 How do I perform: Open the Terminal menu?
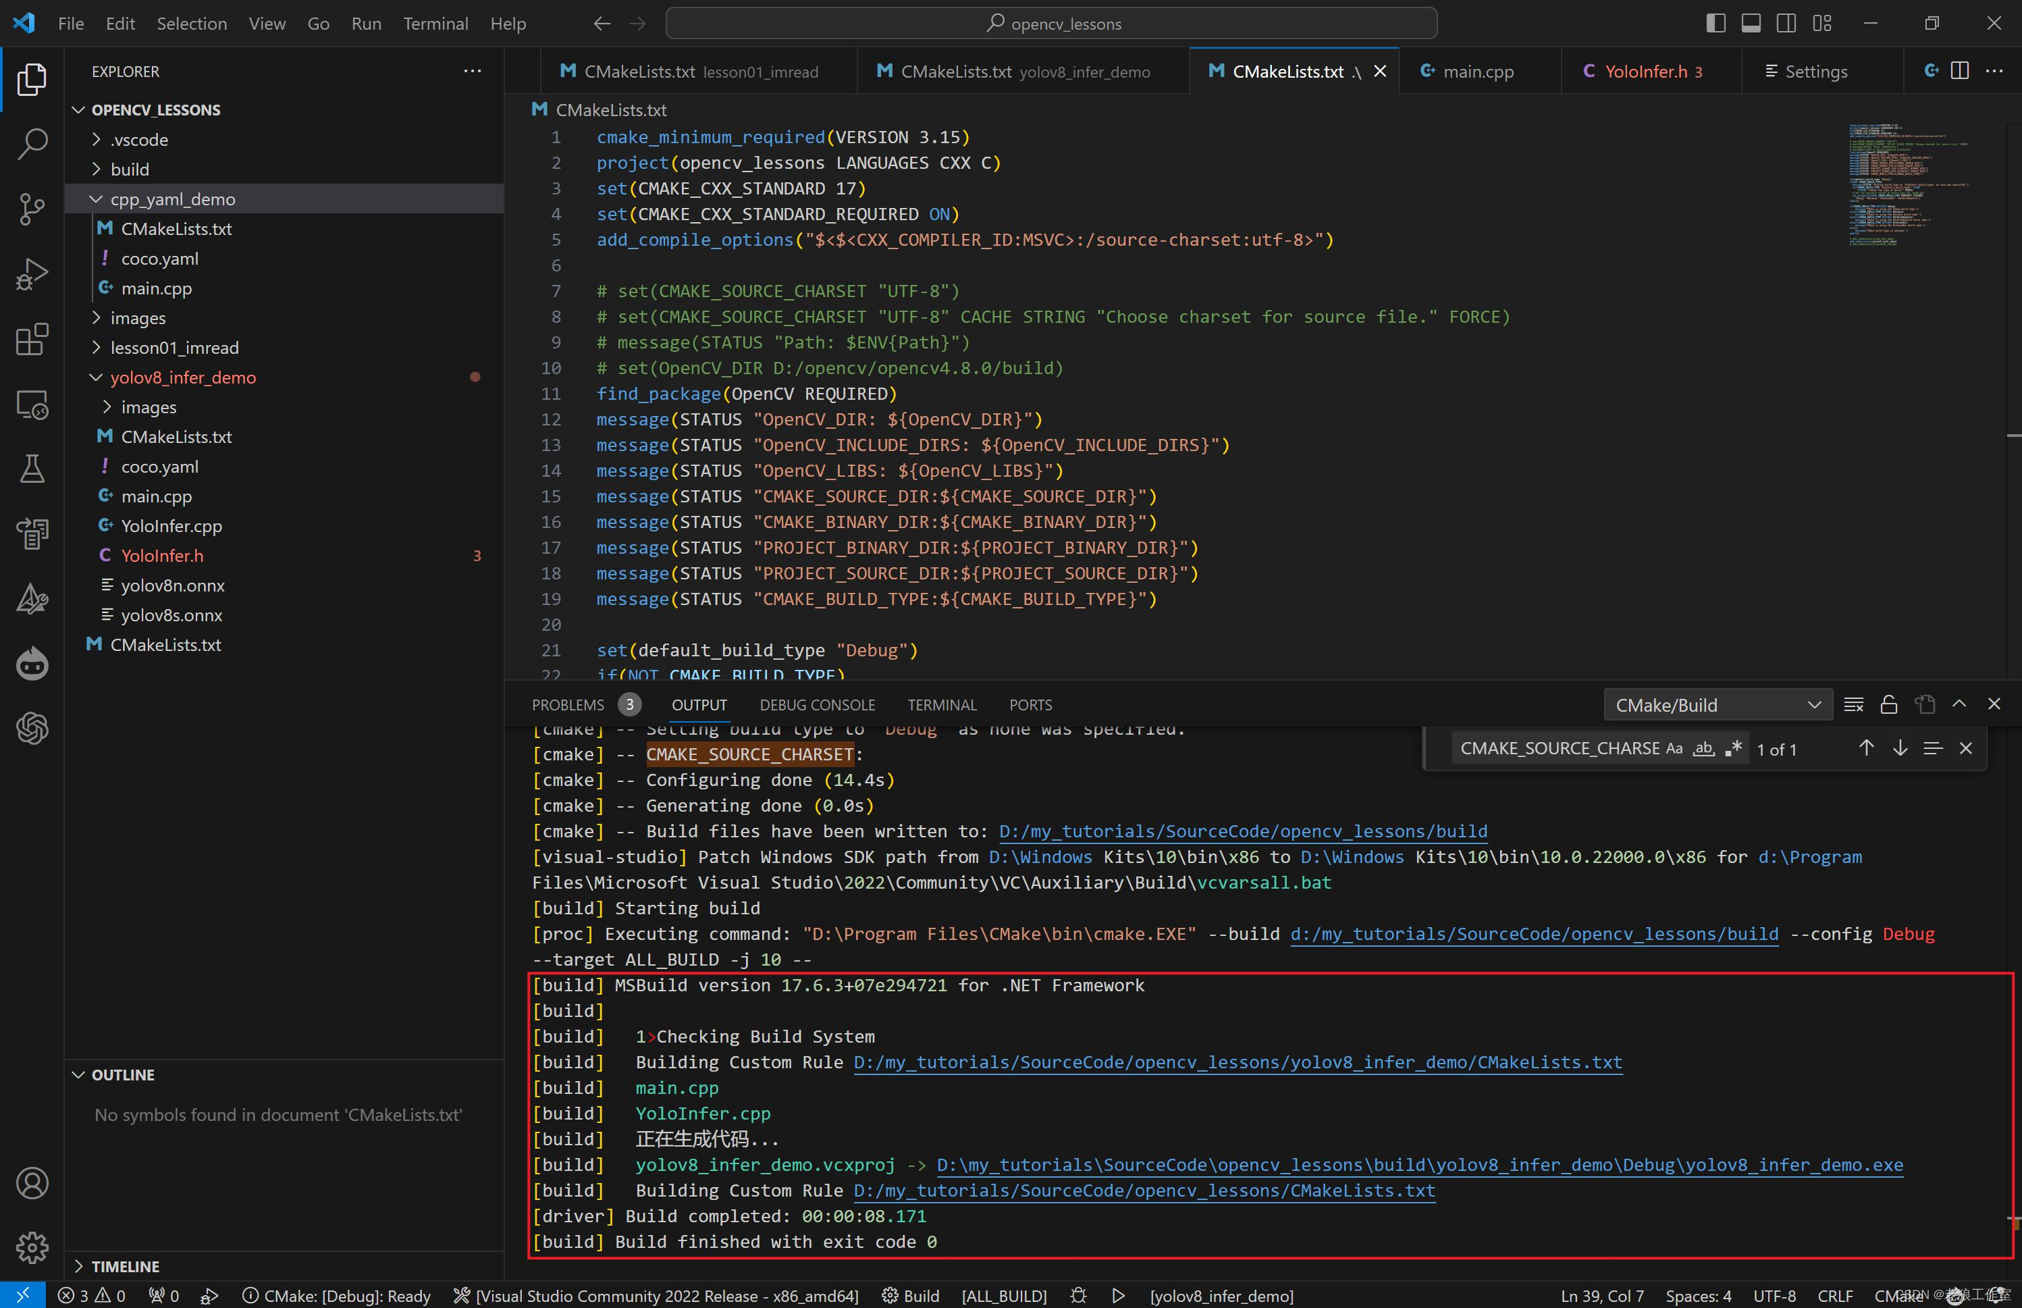(x=435, y=24)
